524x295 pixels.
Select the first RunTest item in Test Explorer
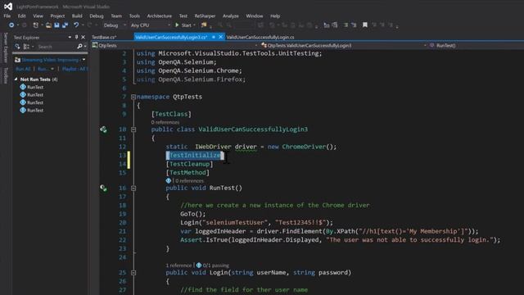click(x=35, y=87)
